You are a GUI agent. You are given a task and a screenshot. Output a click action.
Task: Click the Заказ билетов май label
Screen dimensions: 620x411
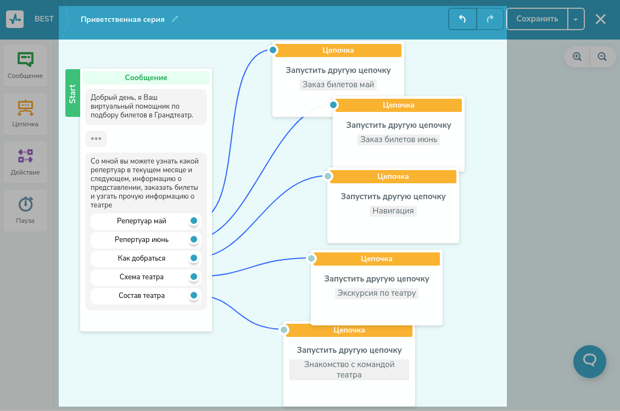tap(338, 85)
